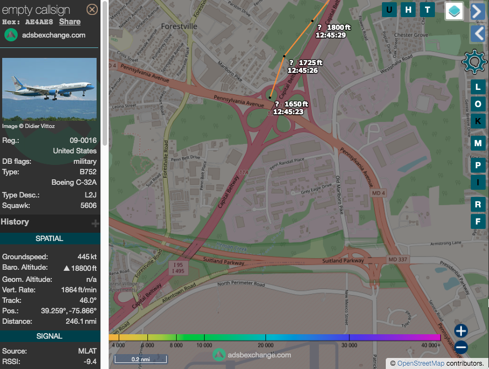Click the empty callsign title

coord(36,10)
